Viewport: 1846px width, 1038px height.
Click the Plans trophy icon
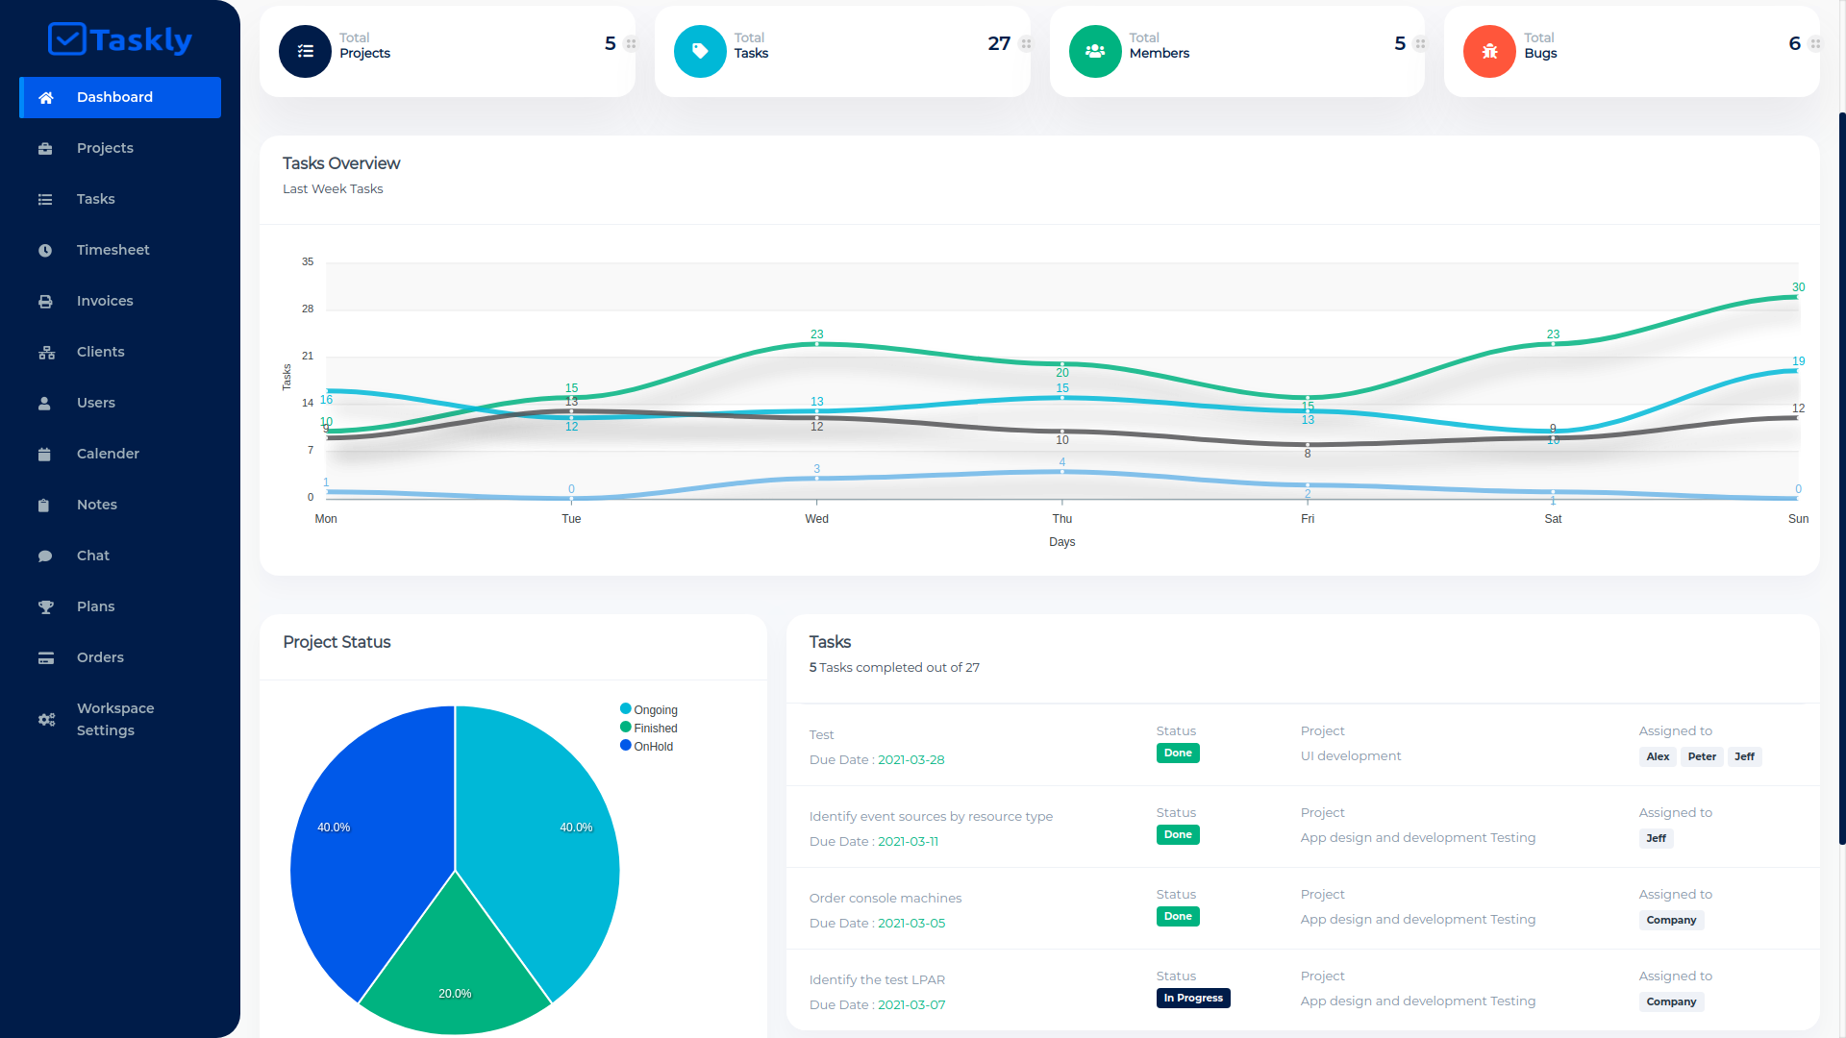(x=45, y=606)
